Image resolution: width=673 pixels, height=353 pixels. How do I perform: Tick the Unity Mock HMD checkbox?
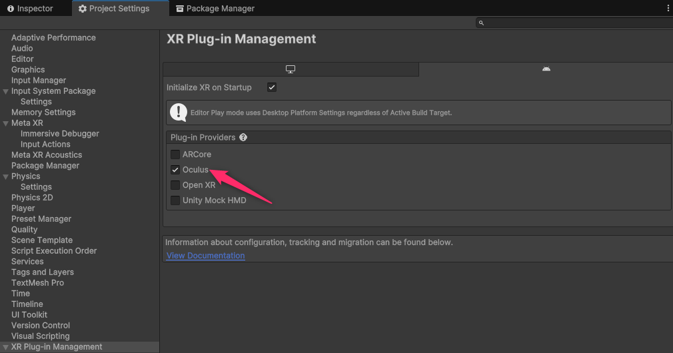click(175, 200)
